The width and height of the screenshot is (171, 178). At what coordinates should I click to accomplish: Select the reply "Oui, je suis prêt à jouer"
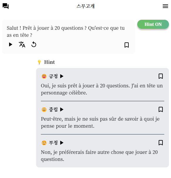pos(102,89)
